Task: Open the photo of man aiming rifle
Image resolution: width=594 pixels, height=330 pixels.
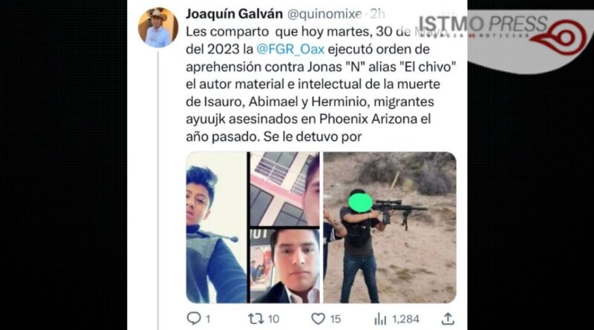Action: click(389, 228)
